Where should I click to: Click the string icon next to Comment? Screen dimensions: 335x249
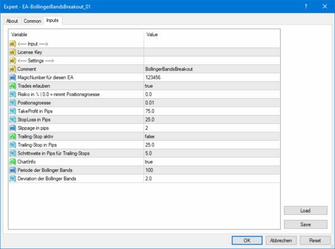(x=12, y=69)
